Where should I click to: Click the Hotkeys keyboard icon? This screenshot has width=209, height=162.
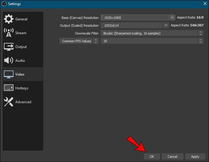pyautogui.click(x=9, y=88)
